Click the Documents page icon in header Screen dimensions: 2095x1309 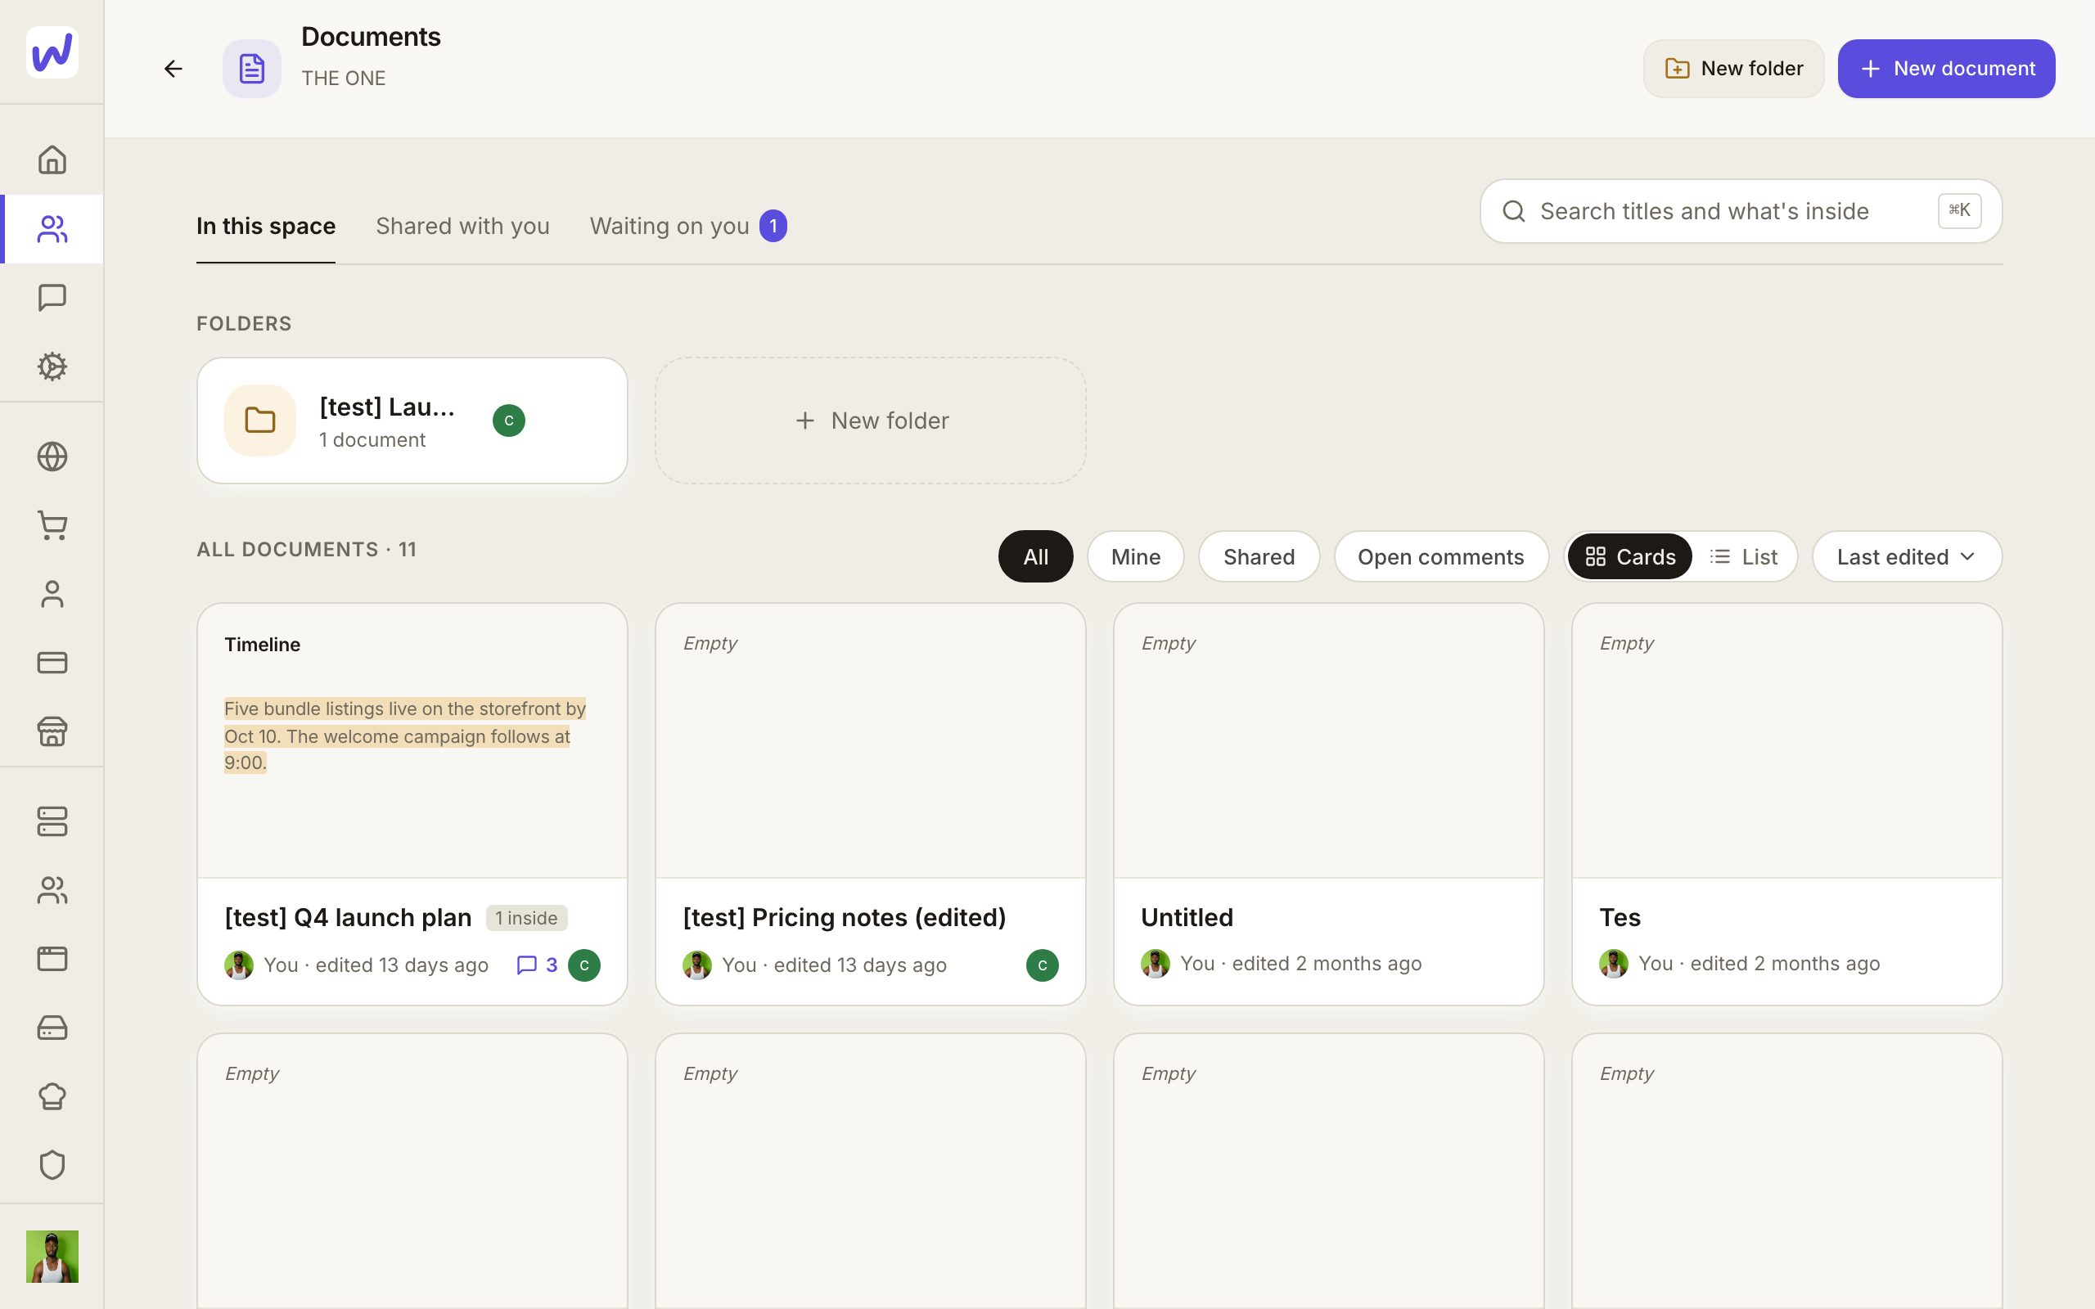(251, 69)
